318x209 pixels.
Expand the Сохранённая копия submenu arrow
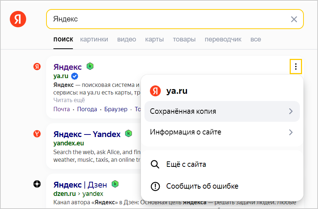290,111
